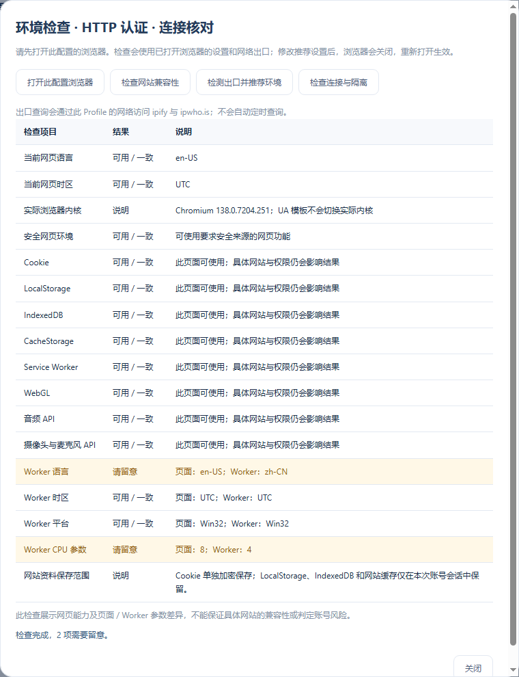519x677 pixels.
Task: Select the Cookie 单独加密保存 description
Action: [327, 582]
